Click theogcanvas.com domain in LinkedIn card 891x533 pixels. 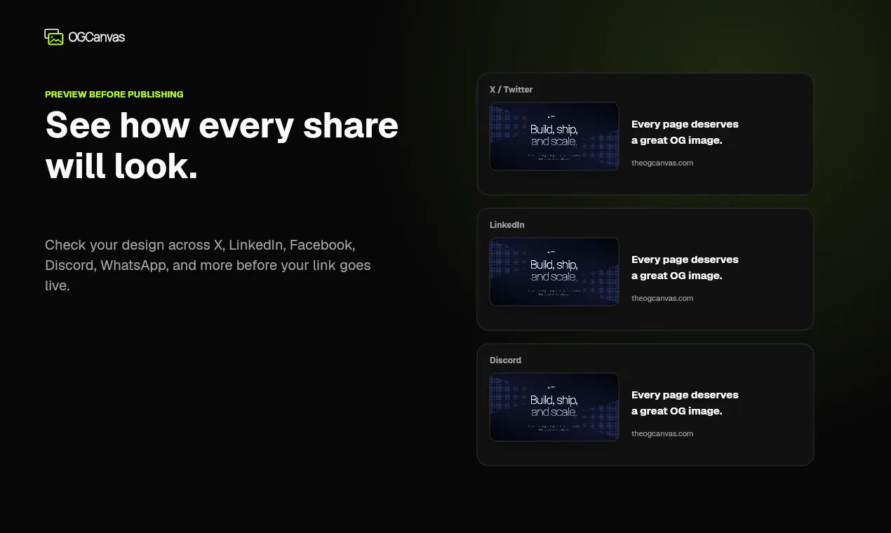[x=662, y=298]
